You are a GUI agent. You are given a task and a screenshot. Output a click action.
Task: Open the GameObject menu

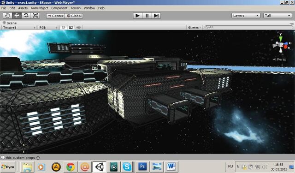pyautogui.click(x=39, y=8)
